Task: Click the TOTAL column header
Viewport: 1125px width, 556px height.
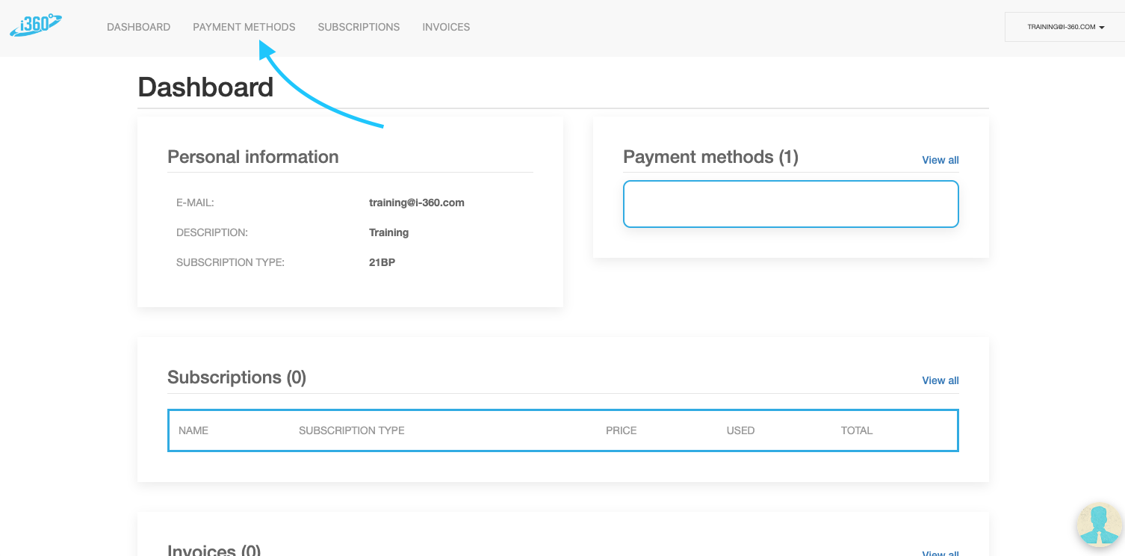Action: click(x=857, y=430)
